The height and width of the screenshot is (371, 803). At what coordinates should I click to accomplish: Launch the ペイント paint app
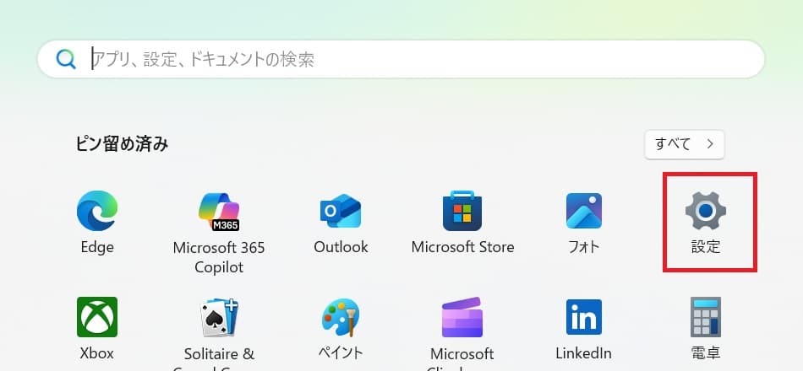(x=341, y=317)
